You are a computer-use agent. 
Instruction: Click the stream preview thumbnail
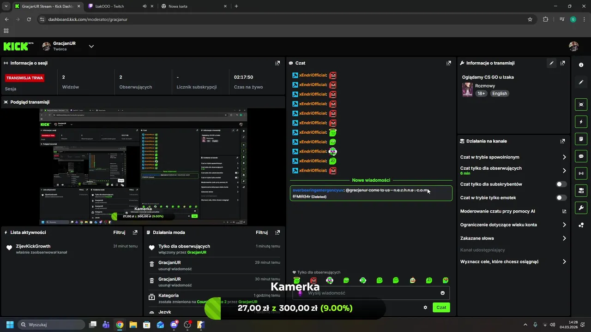pos(143,166)
